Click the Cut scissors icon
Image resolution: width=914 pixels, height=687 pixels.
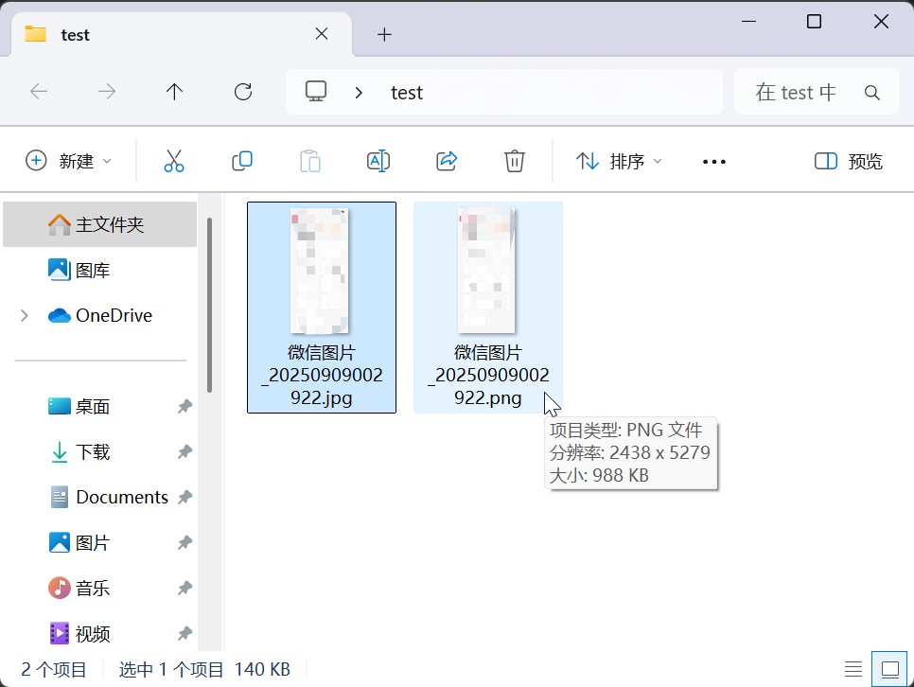coord(174,161)
